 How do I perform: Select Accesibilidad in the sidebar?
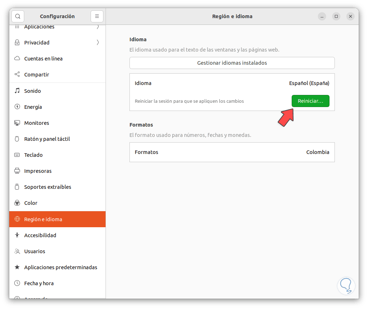click(x=40, y=235)
